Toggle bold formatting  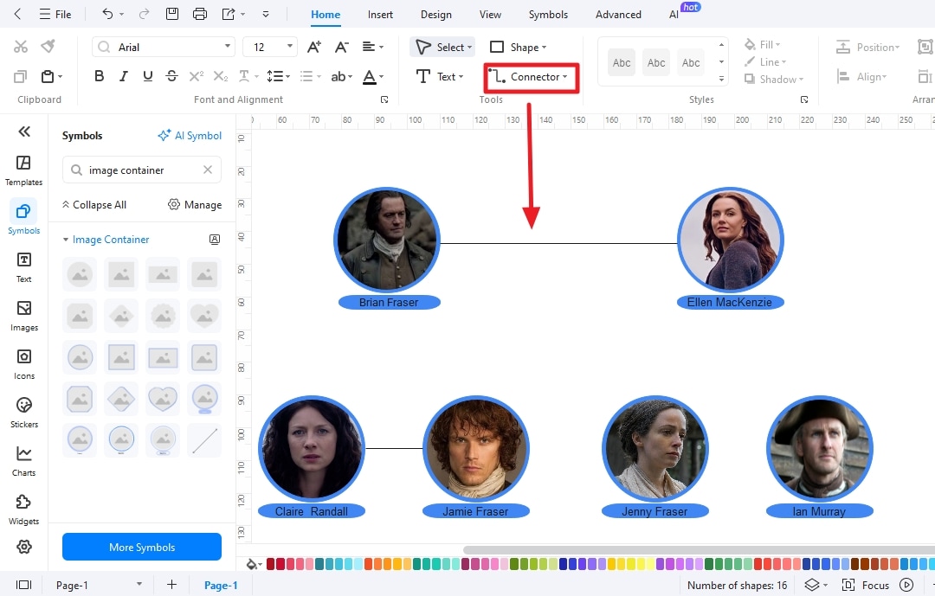point(99,76)
